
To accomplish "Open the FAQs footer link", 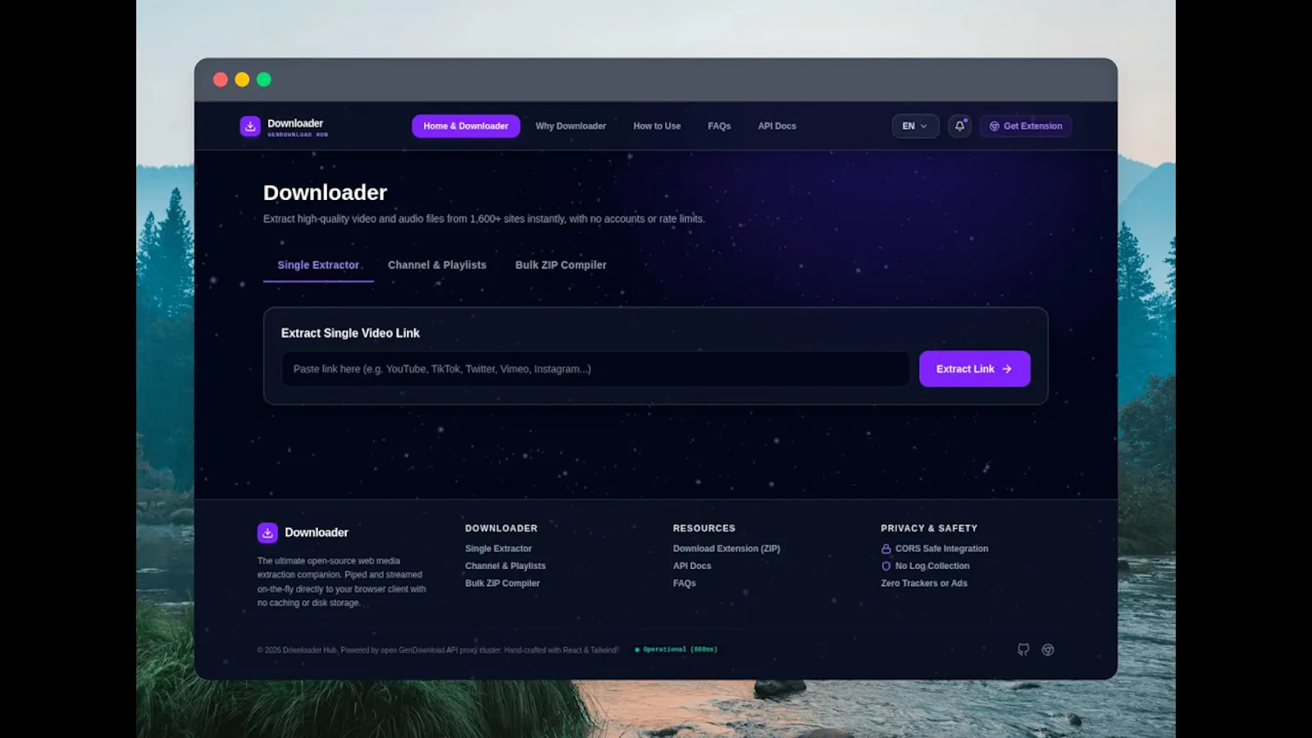I will click(x=685, y=583).
